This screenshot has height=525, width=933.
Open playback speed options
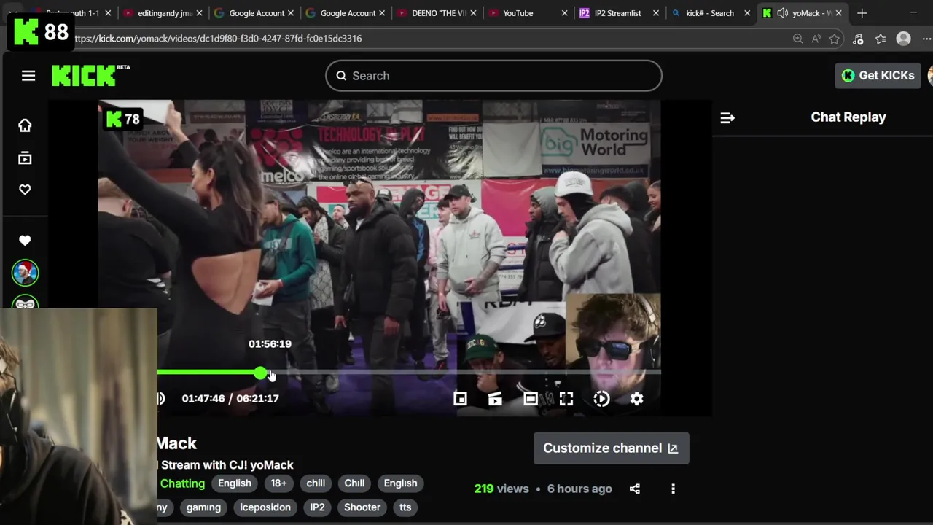(601, 398)
